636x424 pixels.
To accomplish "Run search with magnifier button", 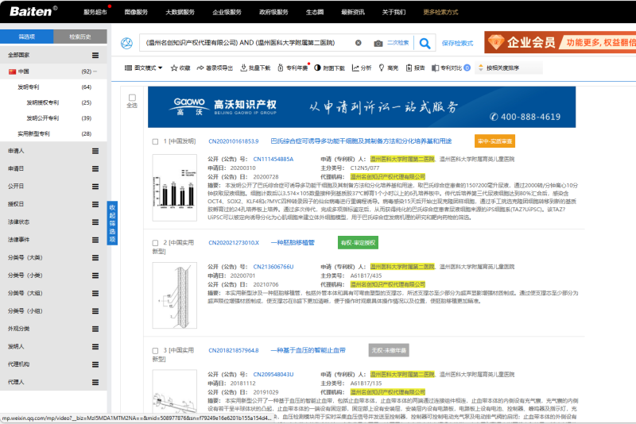I will click(x=425, y=43).
